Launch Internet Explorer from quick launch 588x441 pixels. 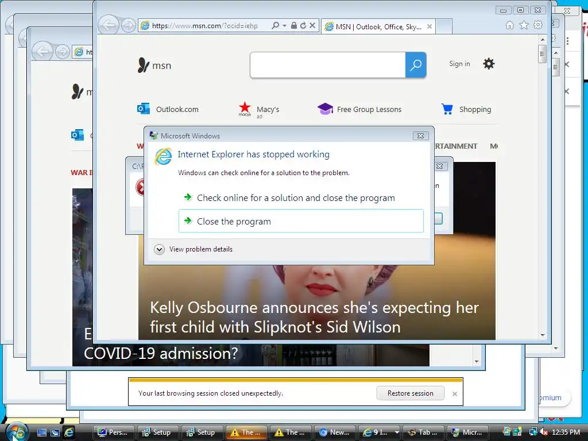(69, 432)
